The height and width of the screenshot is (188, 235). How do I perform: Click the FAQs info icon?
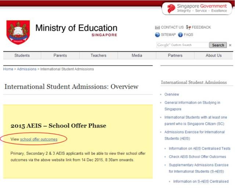[x=180, y=35]
